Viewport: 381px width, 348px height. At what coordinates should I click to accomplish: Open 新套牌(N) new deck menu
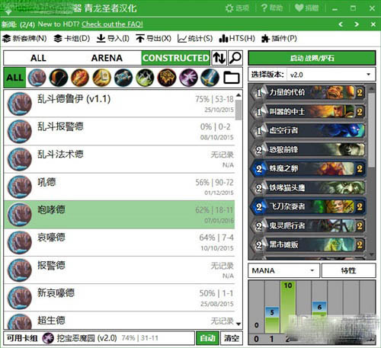click(24, 39)
